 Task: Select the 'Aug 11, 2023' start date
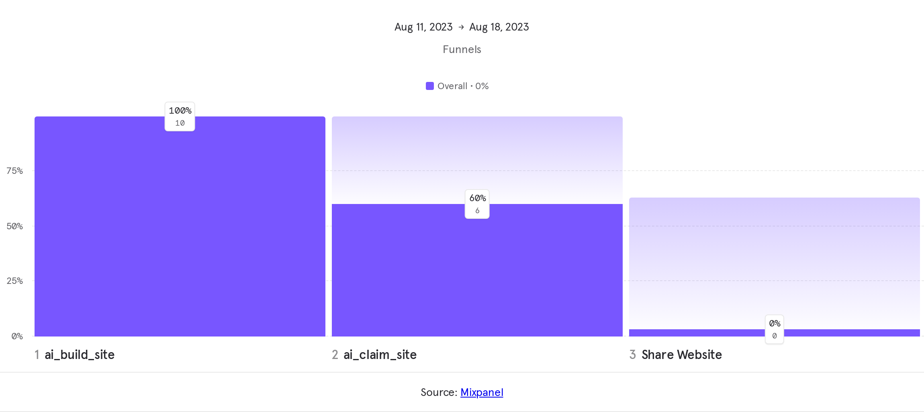(423, 27)
